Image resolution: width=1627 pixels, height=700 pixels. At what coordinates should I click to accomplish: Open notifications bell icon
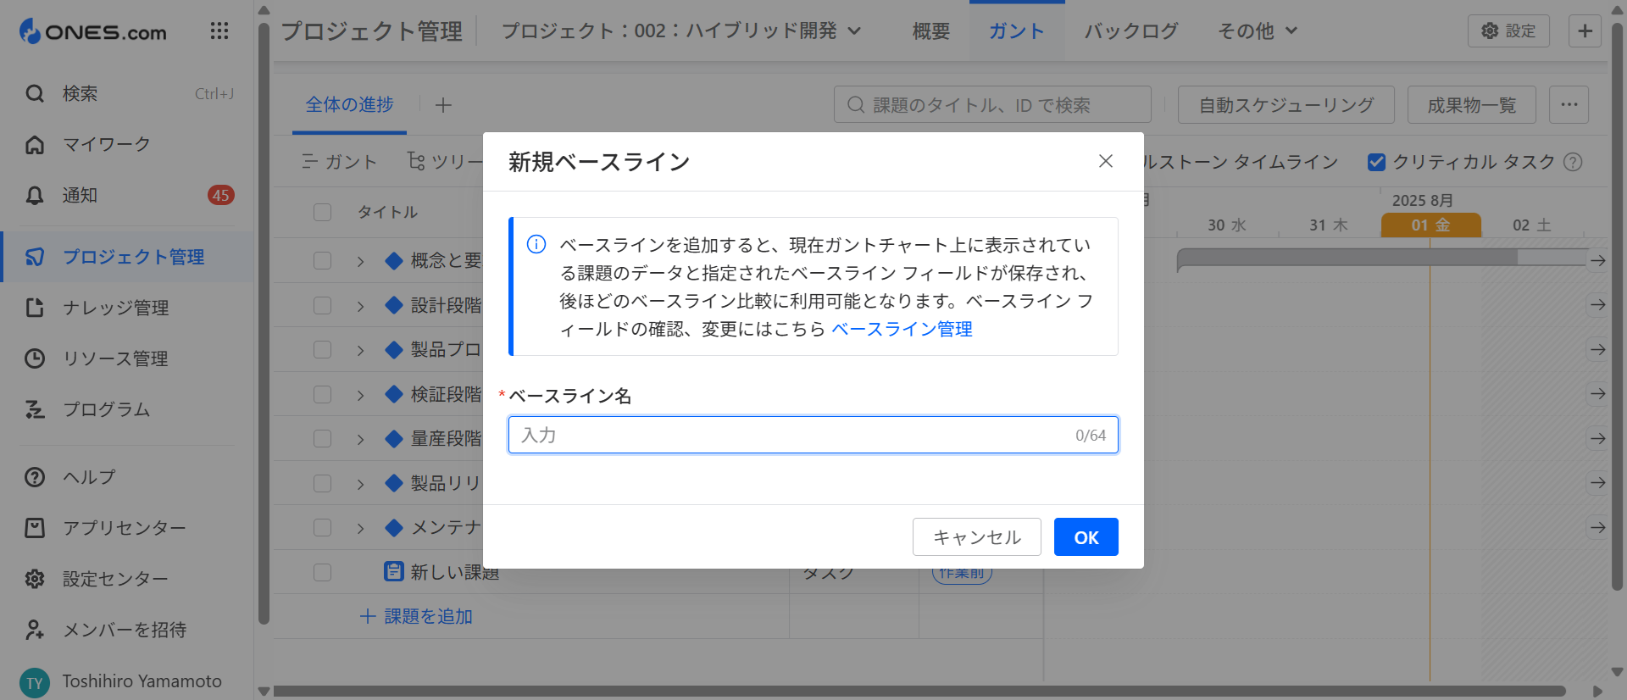click(x=35, y=195)
